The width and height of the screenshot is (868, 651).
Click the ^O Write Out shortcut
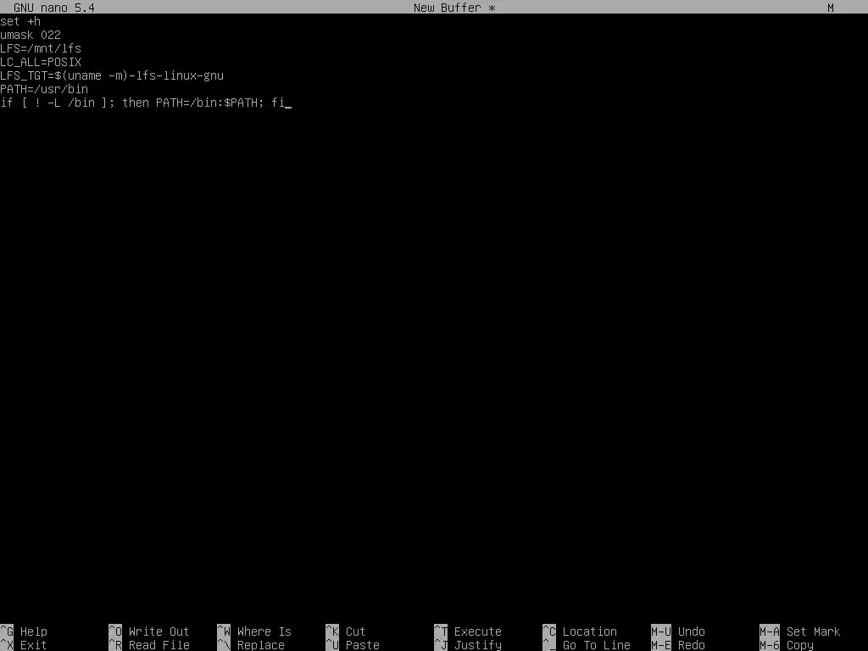point(149,632)
